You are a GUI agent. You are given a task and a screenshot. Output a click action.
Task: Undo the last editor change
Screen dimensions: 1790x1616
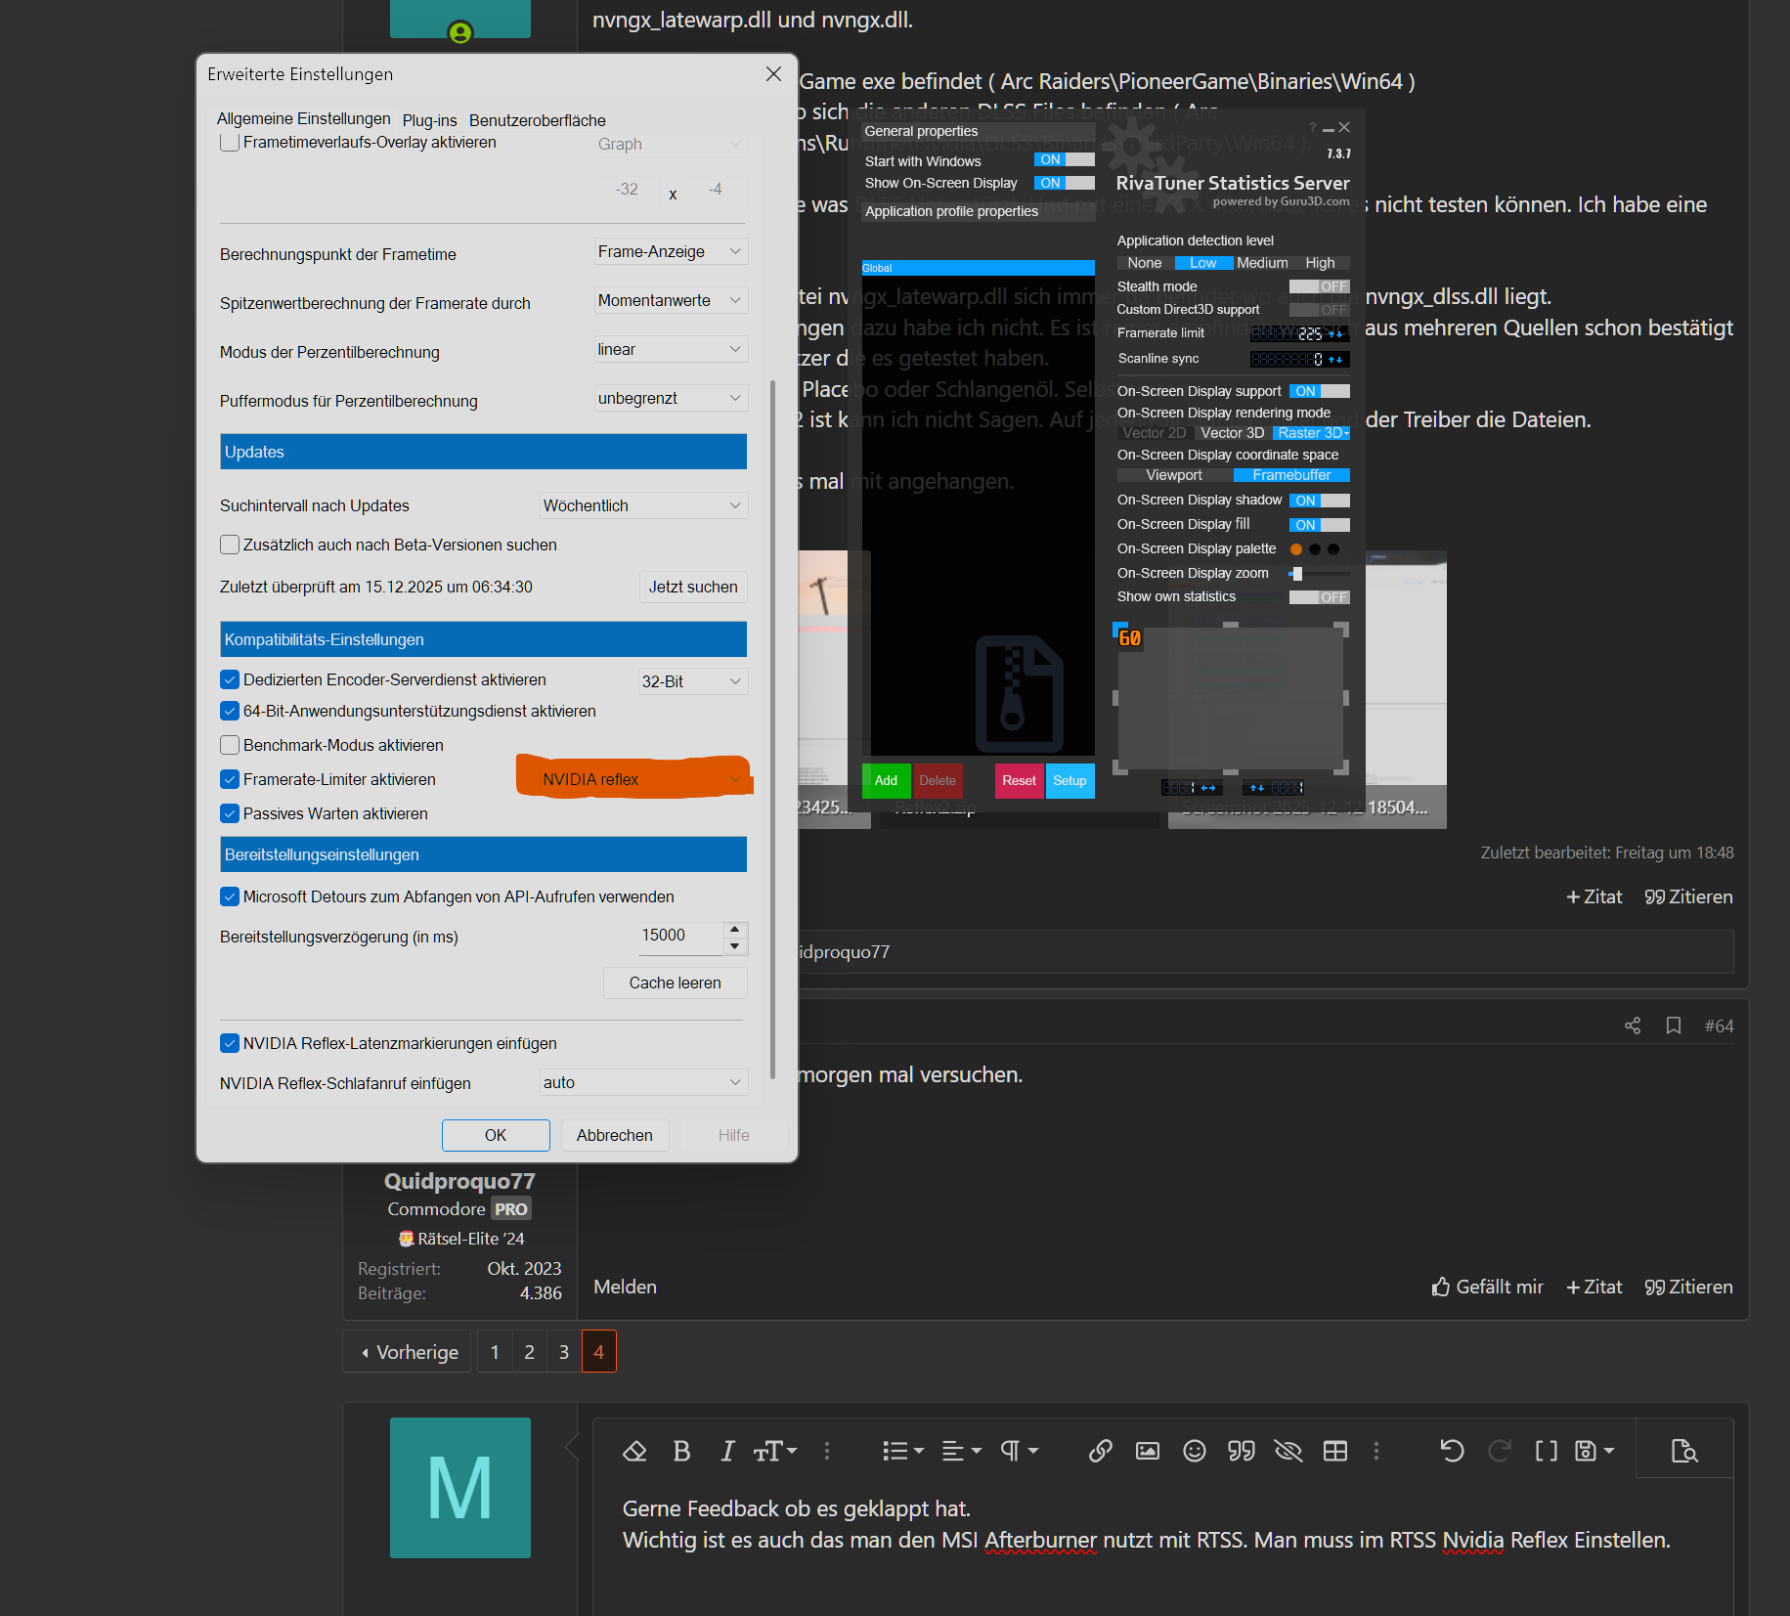pyautogui.click(x=1453, y=1451)
